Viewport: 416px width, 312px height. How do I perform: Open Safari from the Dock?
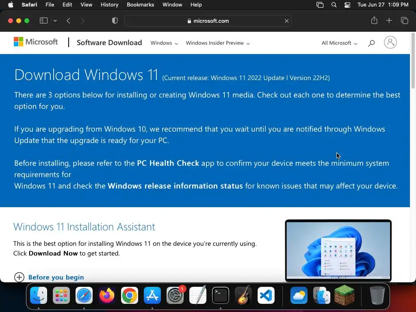[84, 295]
